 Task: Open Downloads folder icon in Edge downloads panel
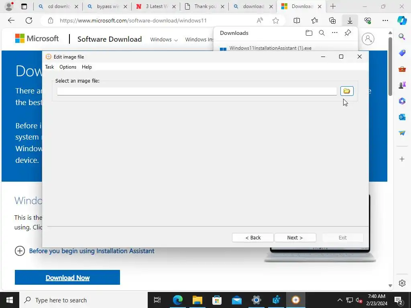[x=309, y=33]
